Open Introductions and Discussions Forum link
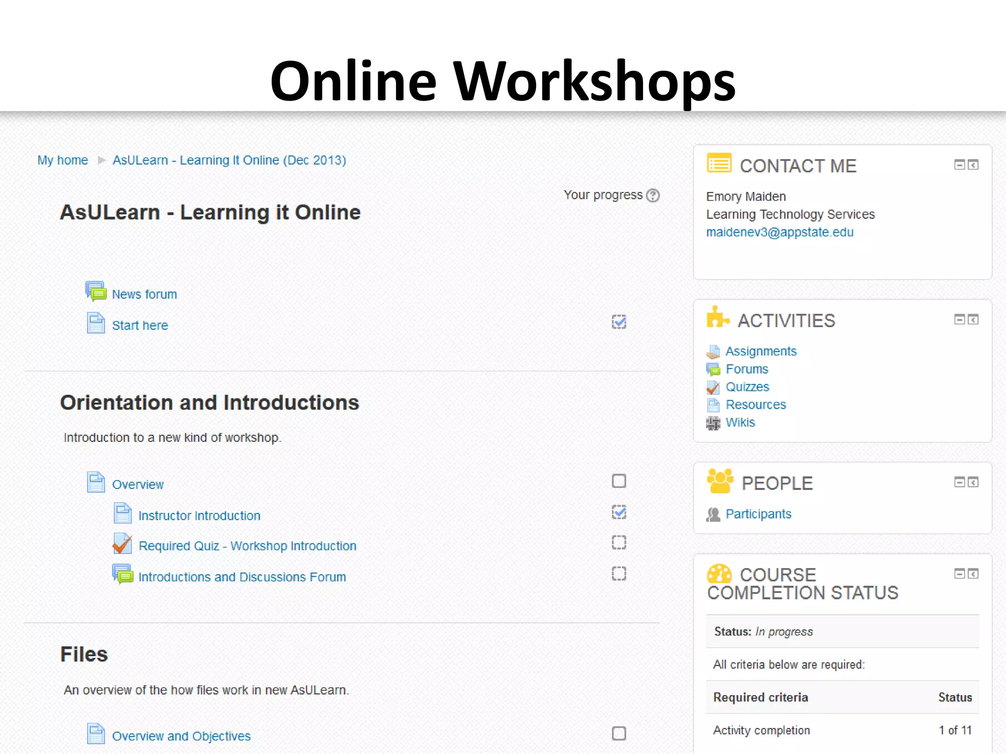The height and width of the screenshot is (754, 1006). click(x=242, y=577)
